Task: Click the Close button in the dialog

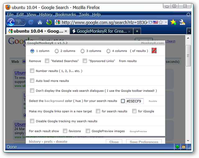Action: [x=114, y=142]
